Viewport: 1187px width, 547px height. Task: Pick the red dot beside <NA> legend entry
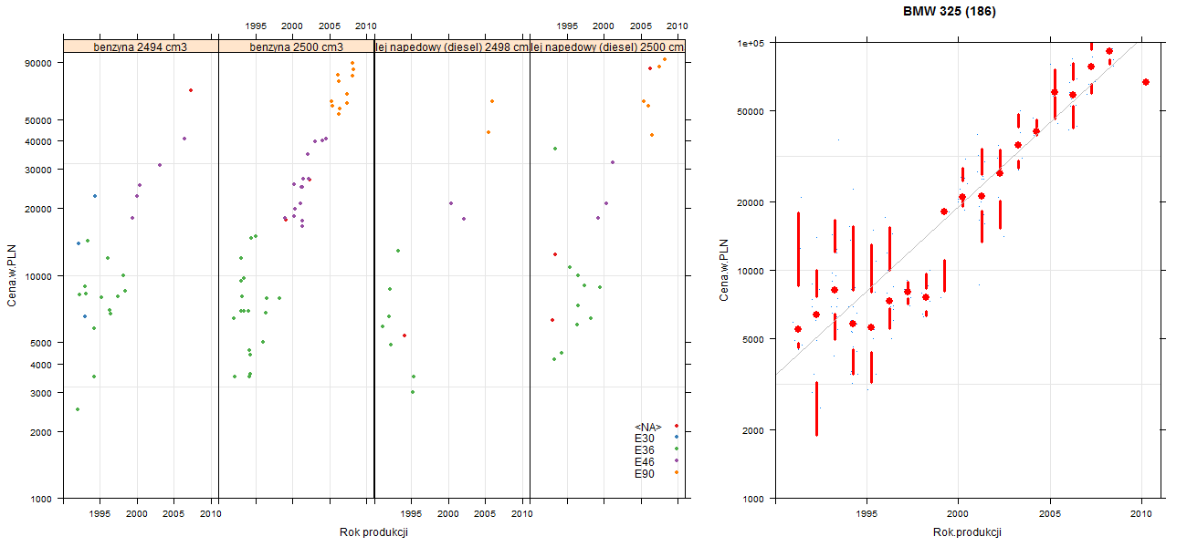[676, 426]
